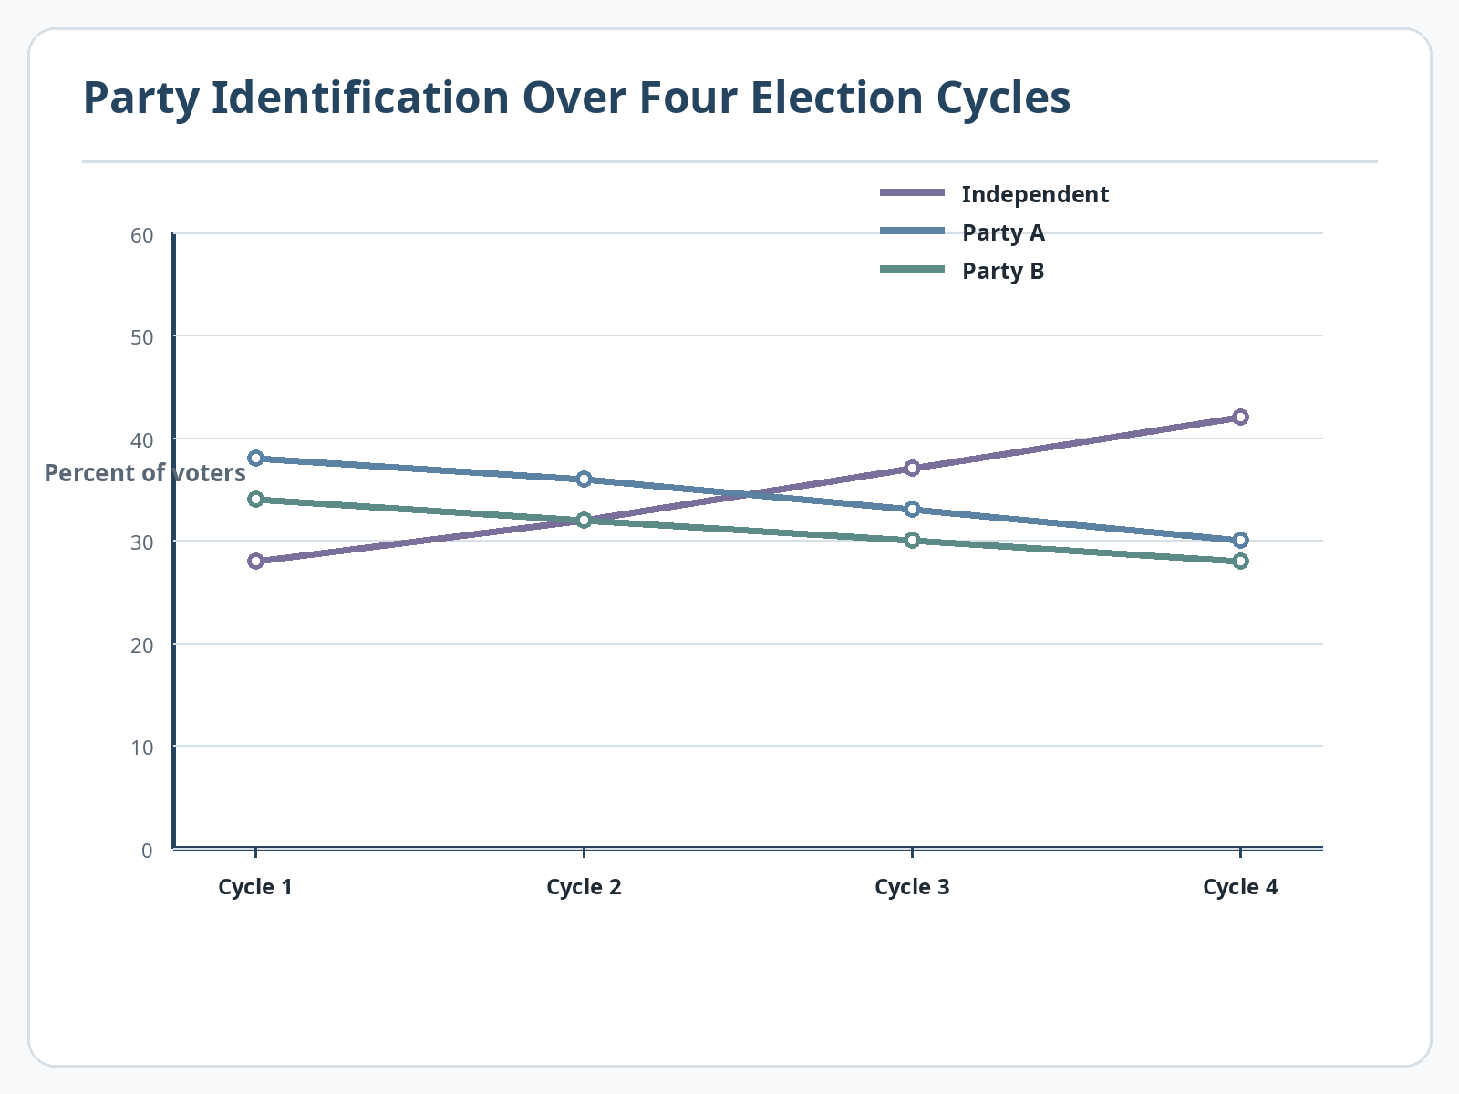Image resolution: width=1459 pixels, height=1094 pixels.
Task: Click the Independent data point at Cycle 1
Action: coord(255,561)
